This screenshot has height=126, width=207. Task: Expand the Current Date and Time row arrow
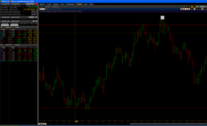(x=24, y=6)
